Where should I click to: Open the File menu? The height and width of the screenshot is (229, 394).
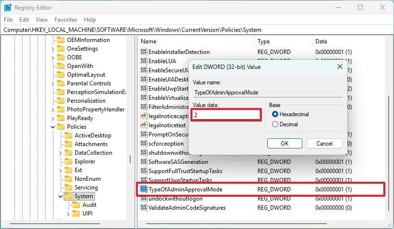tap(8, 20)
